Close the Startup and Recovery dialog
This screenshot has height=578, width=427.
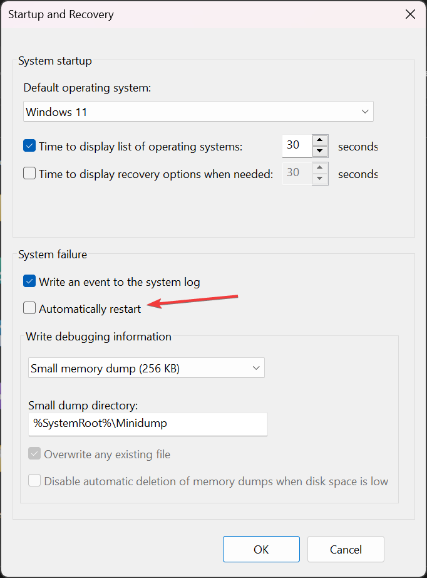[410, 14]
